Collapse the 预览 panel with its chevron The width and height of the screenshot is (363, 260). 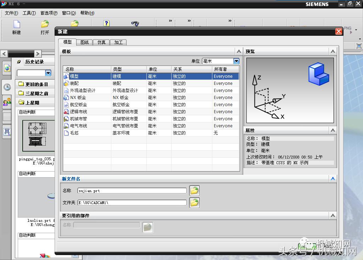333,51
